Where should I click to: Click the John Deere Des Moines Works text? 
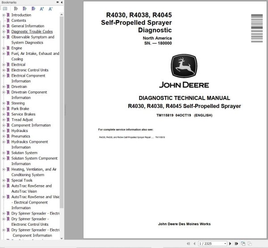coord(184,224)
